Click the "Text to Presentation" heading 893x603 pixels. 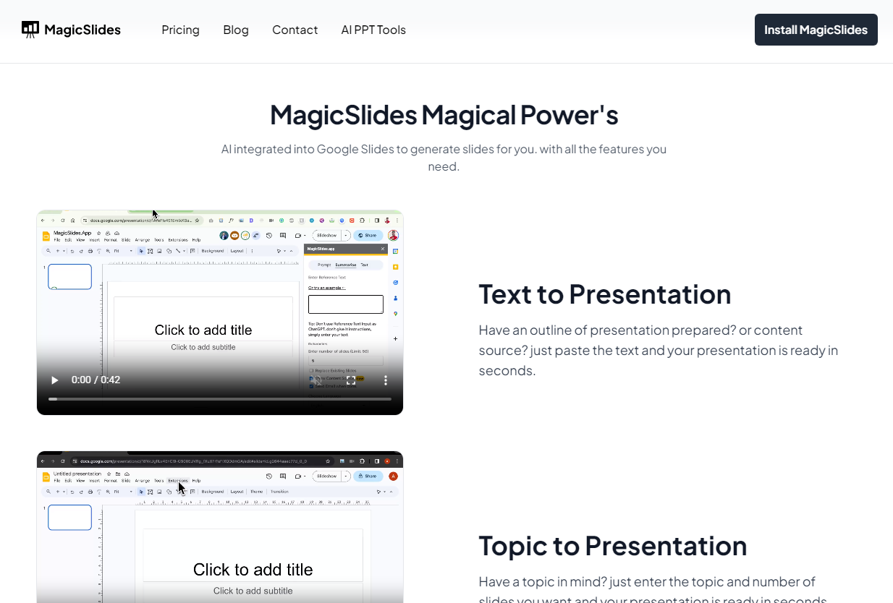click(x=605, y=294)
